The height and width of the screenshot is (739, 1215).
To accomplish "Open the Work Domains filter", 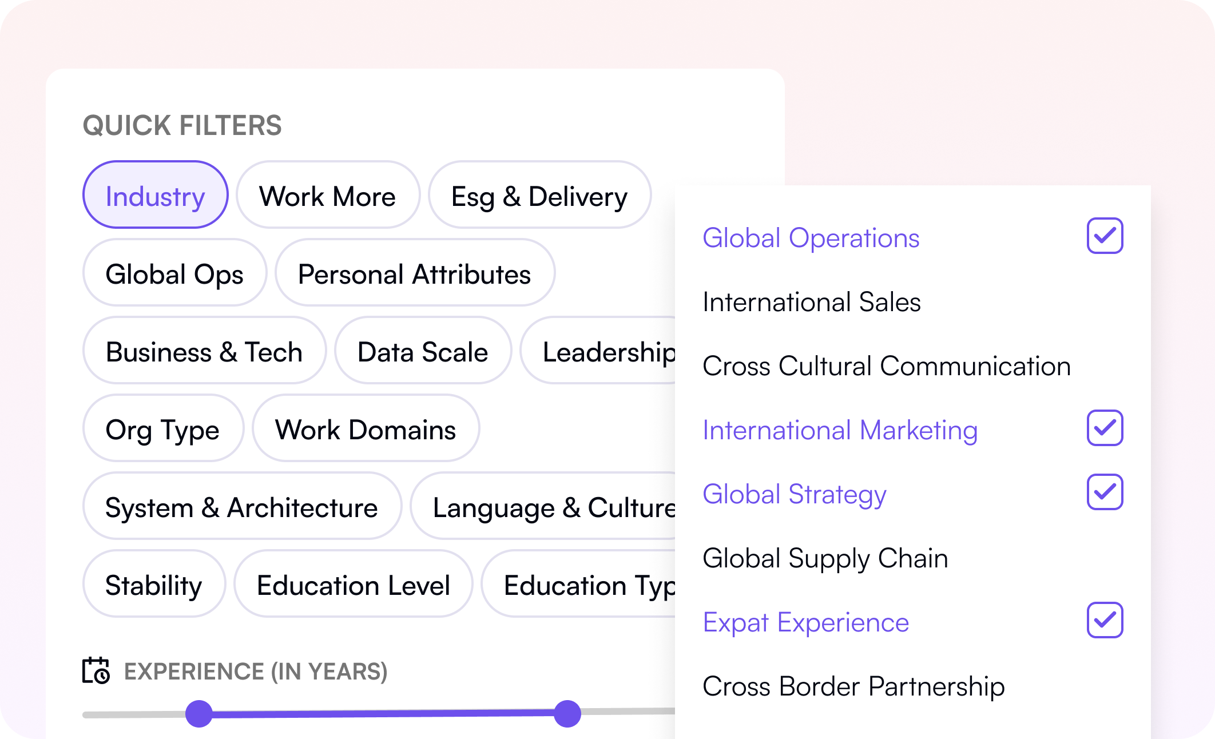I will pyautogui.click(x=366, y=428).
